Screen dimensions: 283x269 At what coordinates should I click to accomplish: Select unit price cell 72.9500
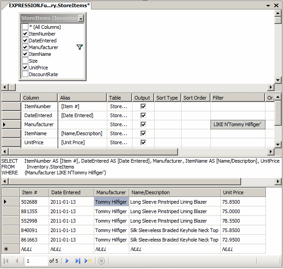coord(243,240)
